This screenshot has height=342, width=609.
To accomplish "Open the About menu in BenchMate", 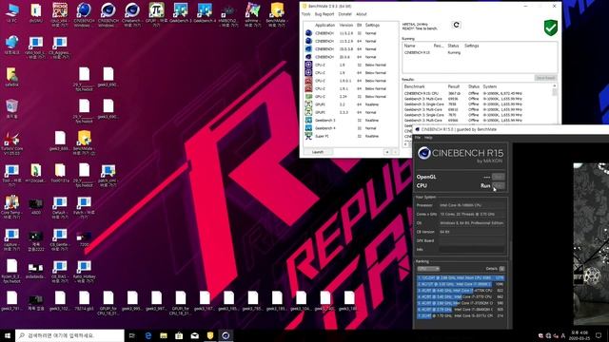I will (x=362, y=14).
